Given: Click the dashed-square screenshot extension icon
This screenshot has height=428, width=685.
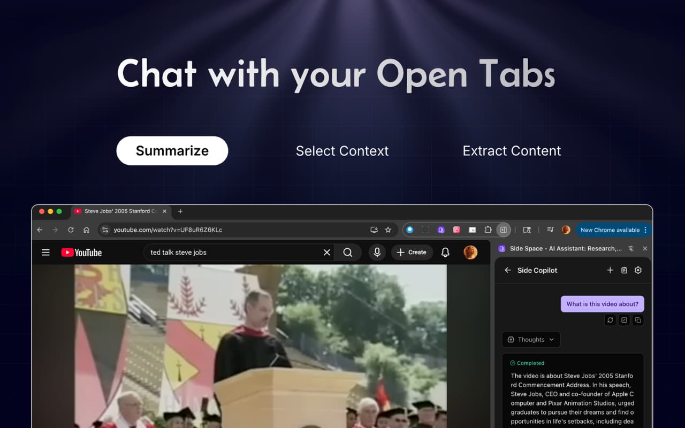Looking at the screenshot, I should (425, 230).
